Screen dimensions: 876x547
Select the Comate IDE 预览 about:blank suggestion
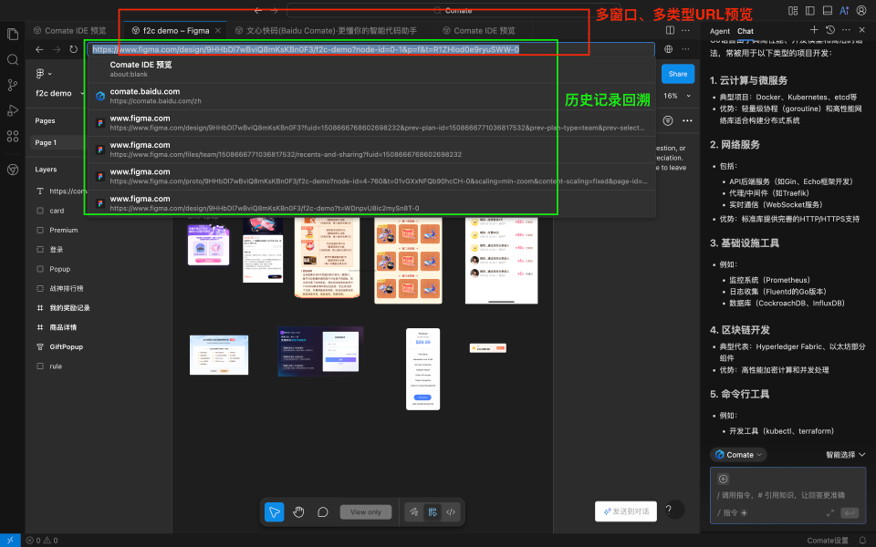pos(371,69)
